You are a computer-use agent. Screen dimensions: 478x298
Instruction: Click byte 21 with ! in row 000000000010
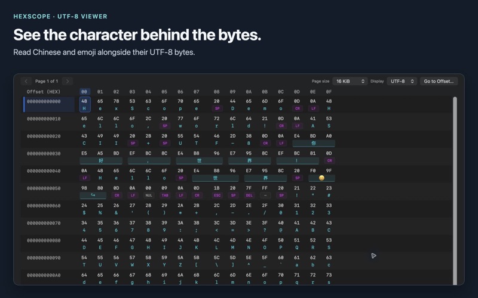[265, 122]
